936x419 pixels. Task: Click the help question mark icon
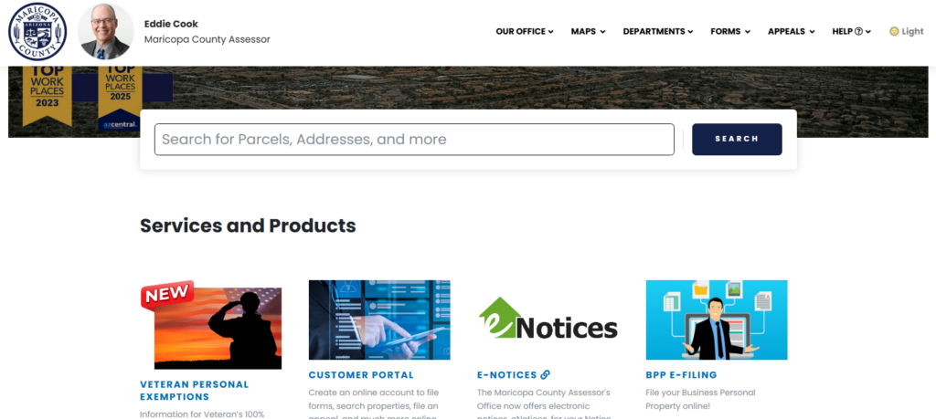(x=858, y=32)
